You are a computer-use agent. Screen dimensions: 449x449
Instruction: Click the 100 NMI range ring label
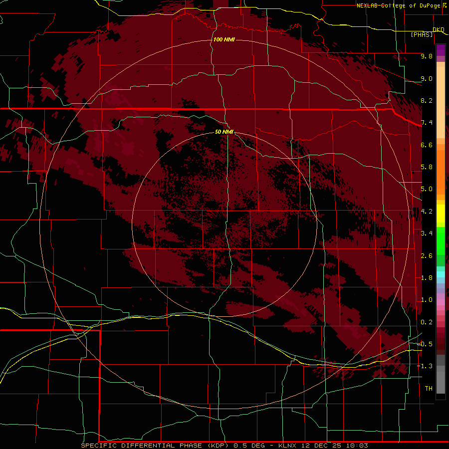pos(224,39)
